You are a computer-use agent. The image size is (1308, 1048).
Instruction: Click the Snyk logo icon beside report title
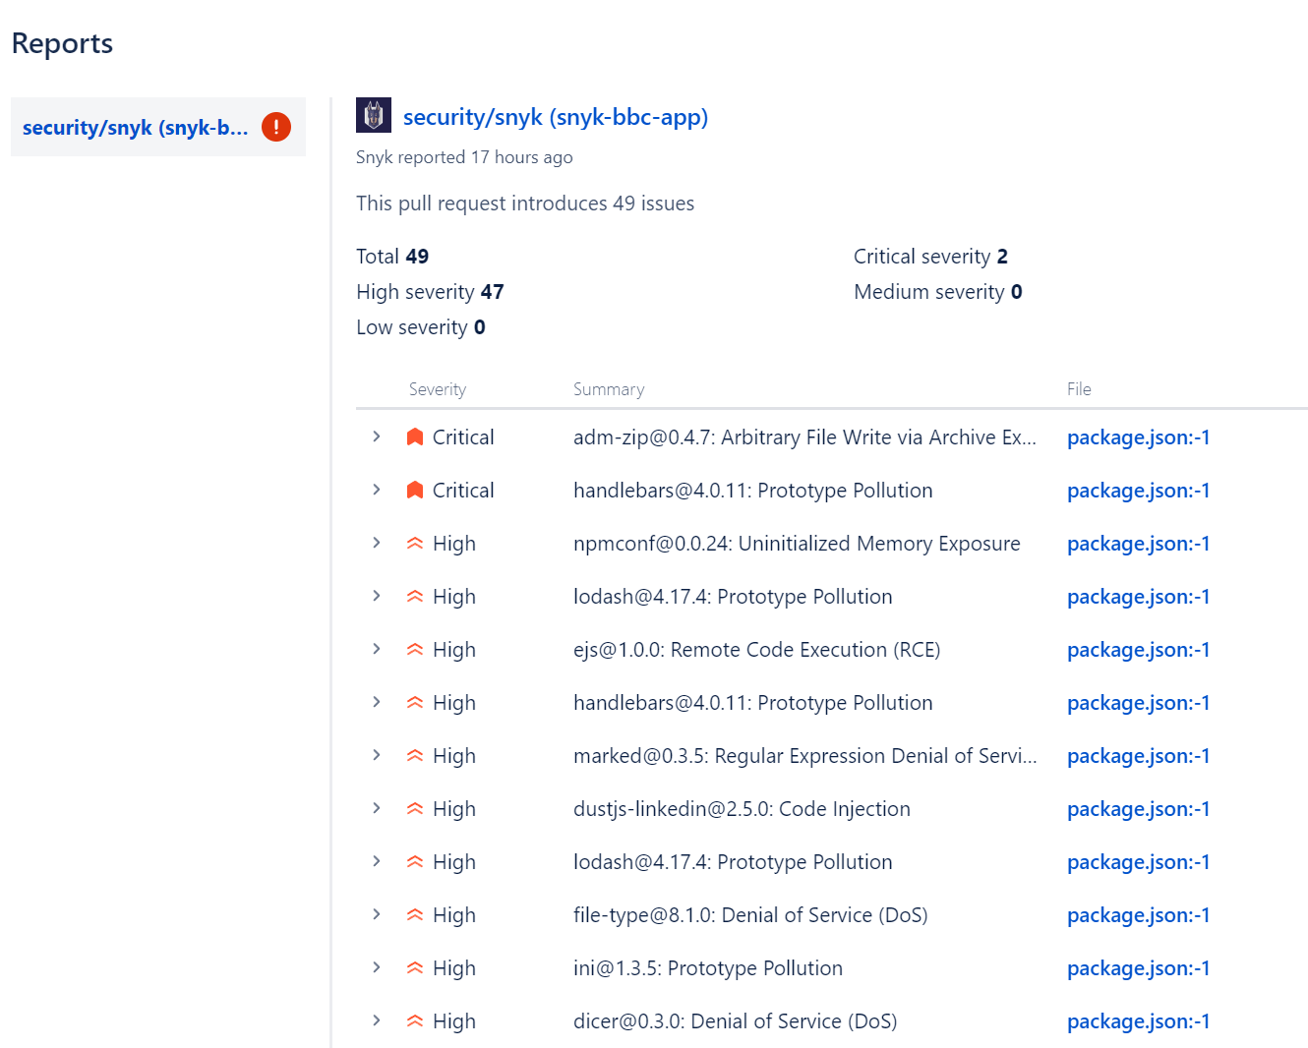(x=374, y=115)
